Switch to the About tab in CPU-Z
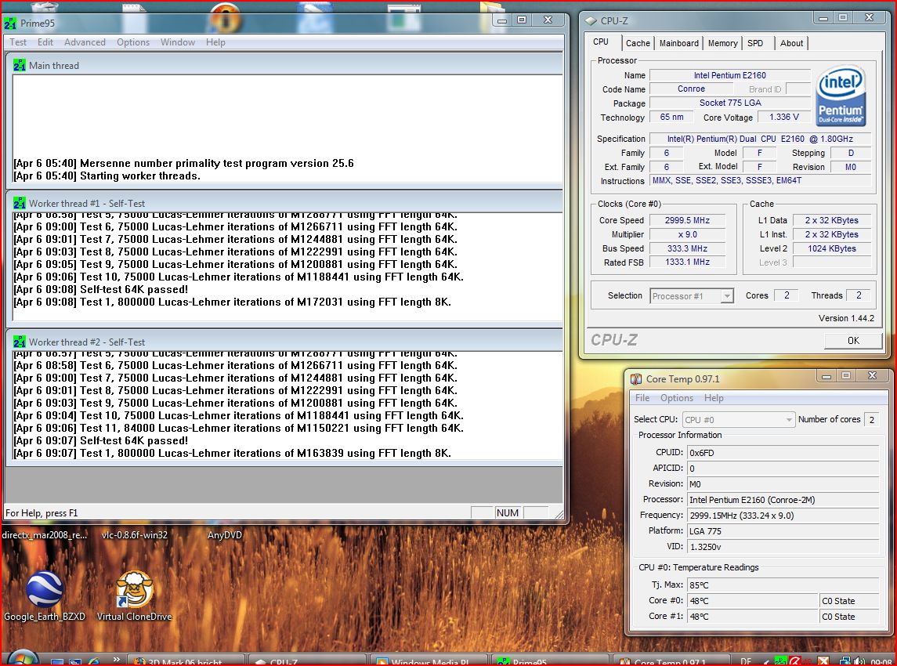 792,43
